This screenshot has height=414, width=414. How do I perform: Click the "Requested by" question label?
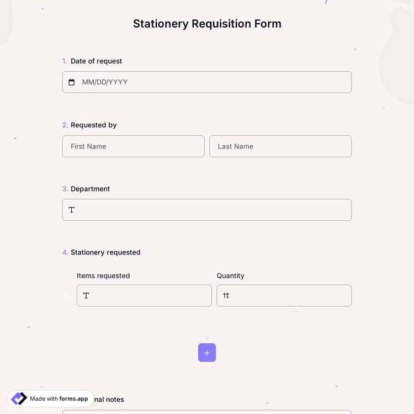pos(93,125)
